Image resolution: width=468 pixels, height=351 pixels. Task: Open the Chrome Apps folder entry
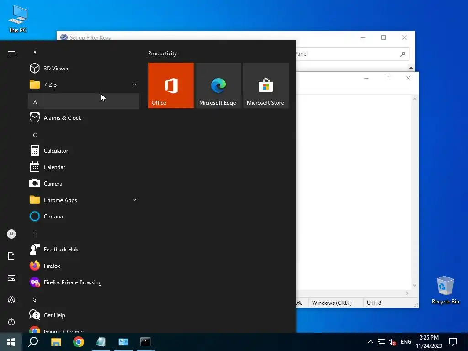point(84,200)
